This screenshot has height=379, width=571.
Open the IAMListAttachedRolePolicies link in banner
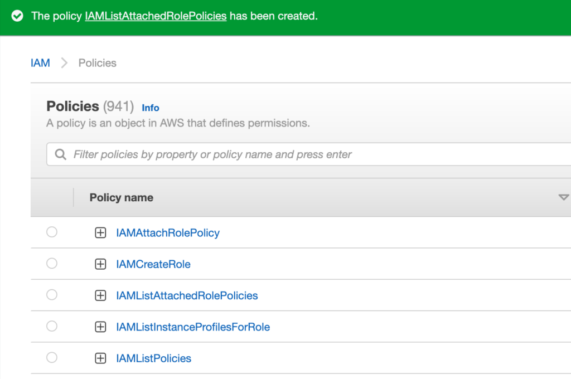156,16
